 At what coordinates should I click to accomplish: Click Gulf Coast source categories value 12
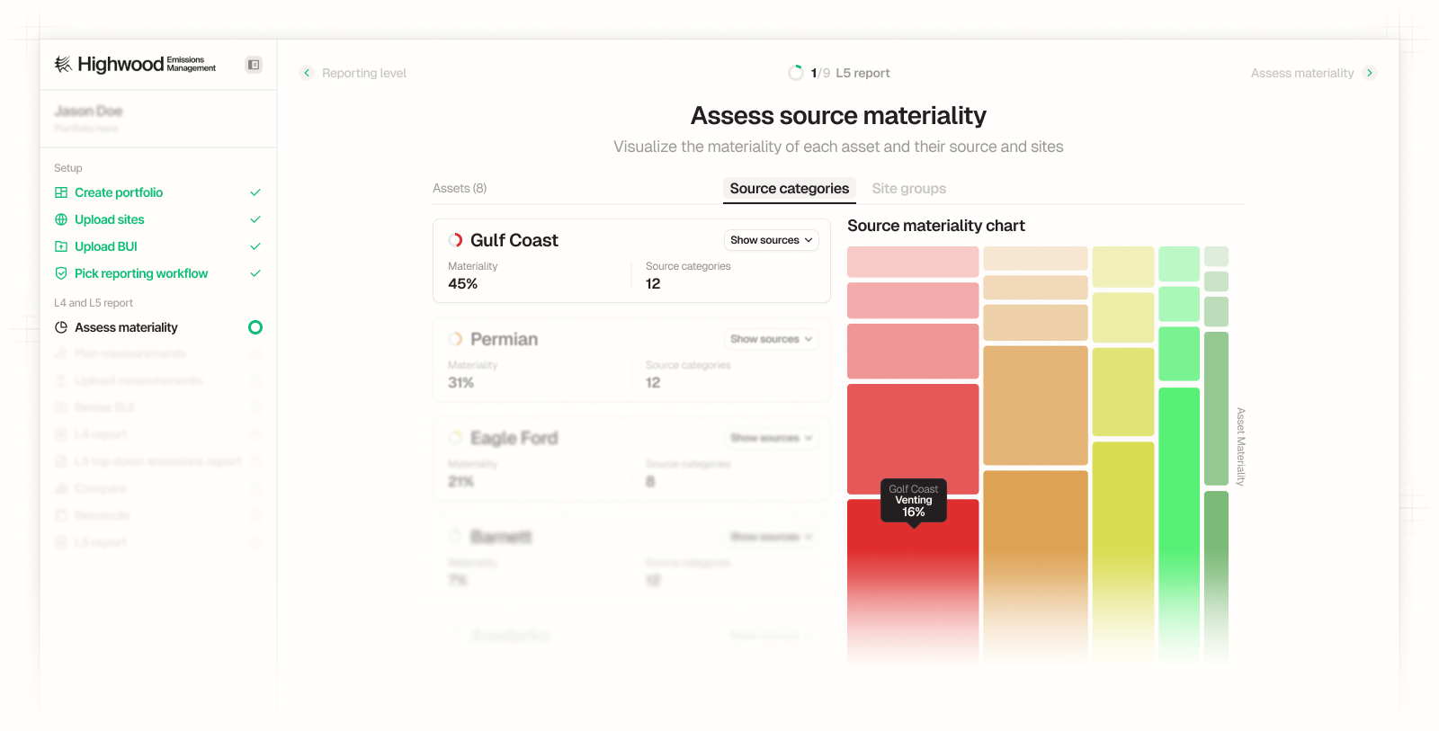click(x=653, y=284)
